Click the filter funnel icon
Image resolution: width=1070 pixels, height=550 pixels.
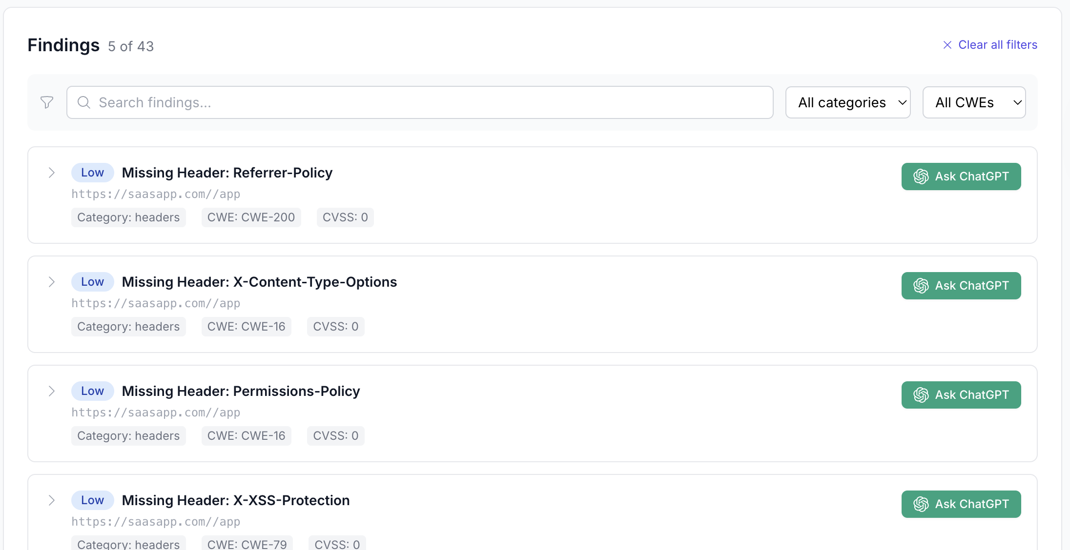tap(47, 102)
